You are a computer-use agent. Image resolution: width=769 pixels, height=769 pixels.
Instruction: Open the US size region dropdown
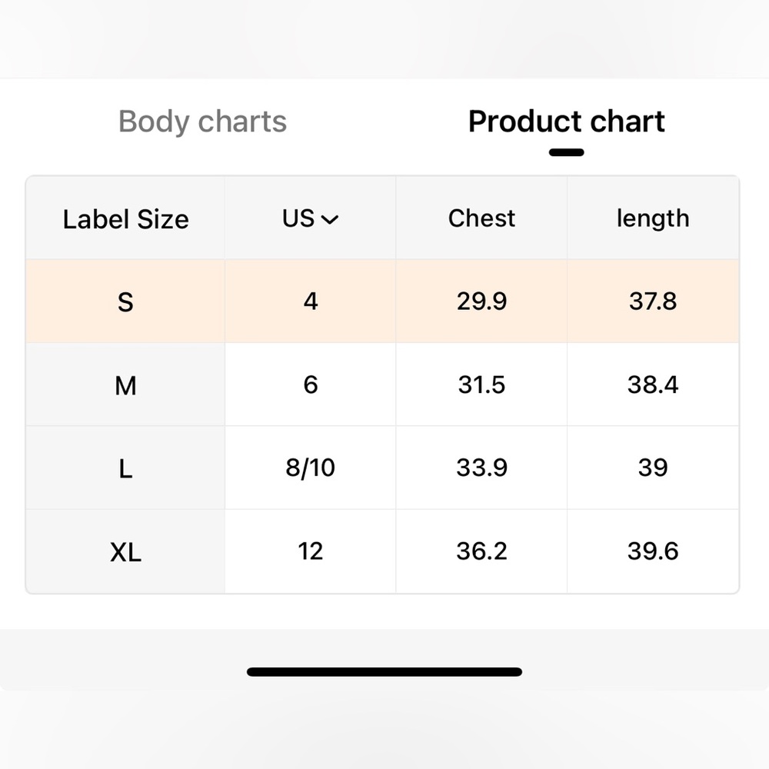[310, 218]
